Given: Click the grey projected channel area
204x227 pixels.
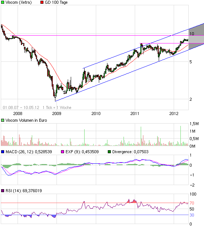Looking at the screenshot, I should 196,37.
